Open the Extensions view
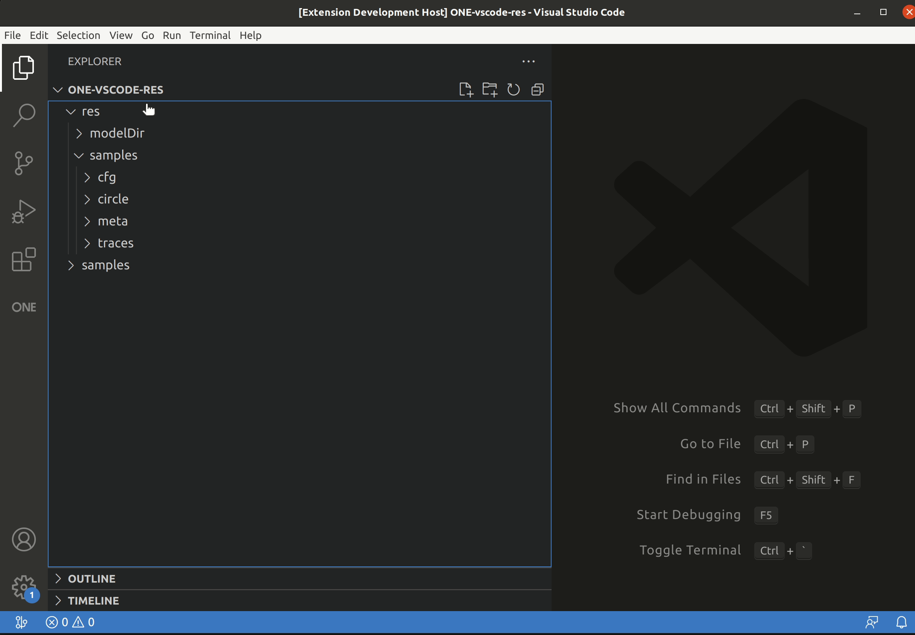915x635 pixels. point(24,259)
